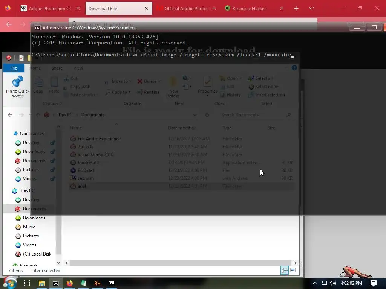
Task: Open the Copy to dropdown
Action: (x=118, y=92)
